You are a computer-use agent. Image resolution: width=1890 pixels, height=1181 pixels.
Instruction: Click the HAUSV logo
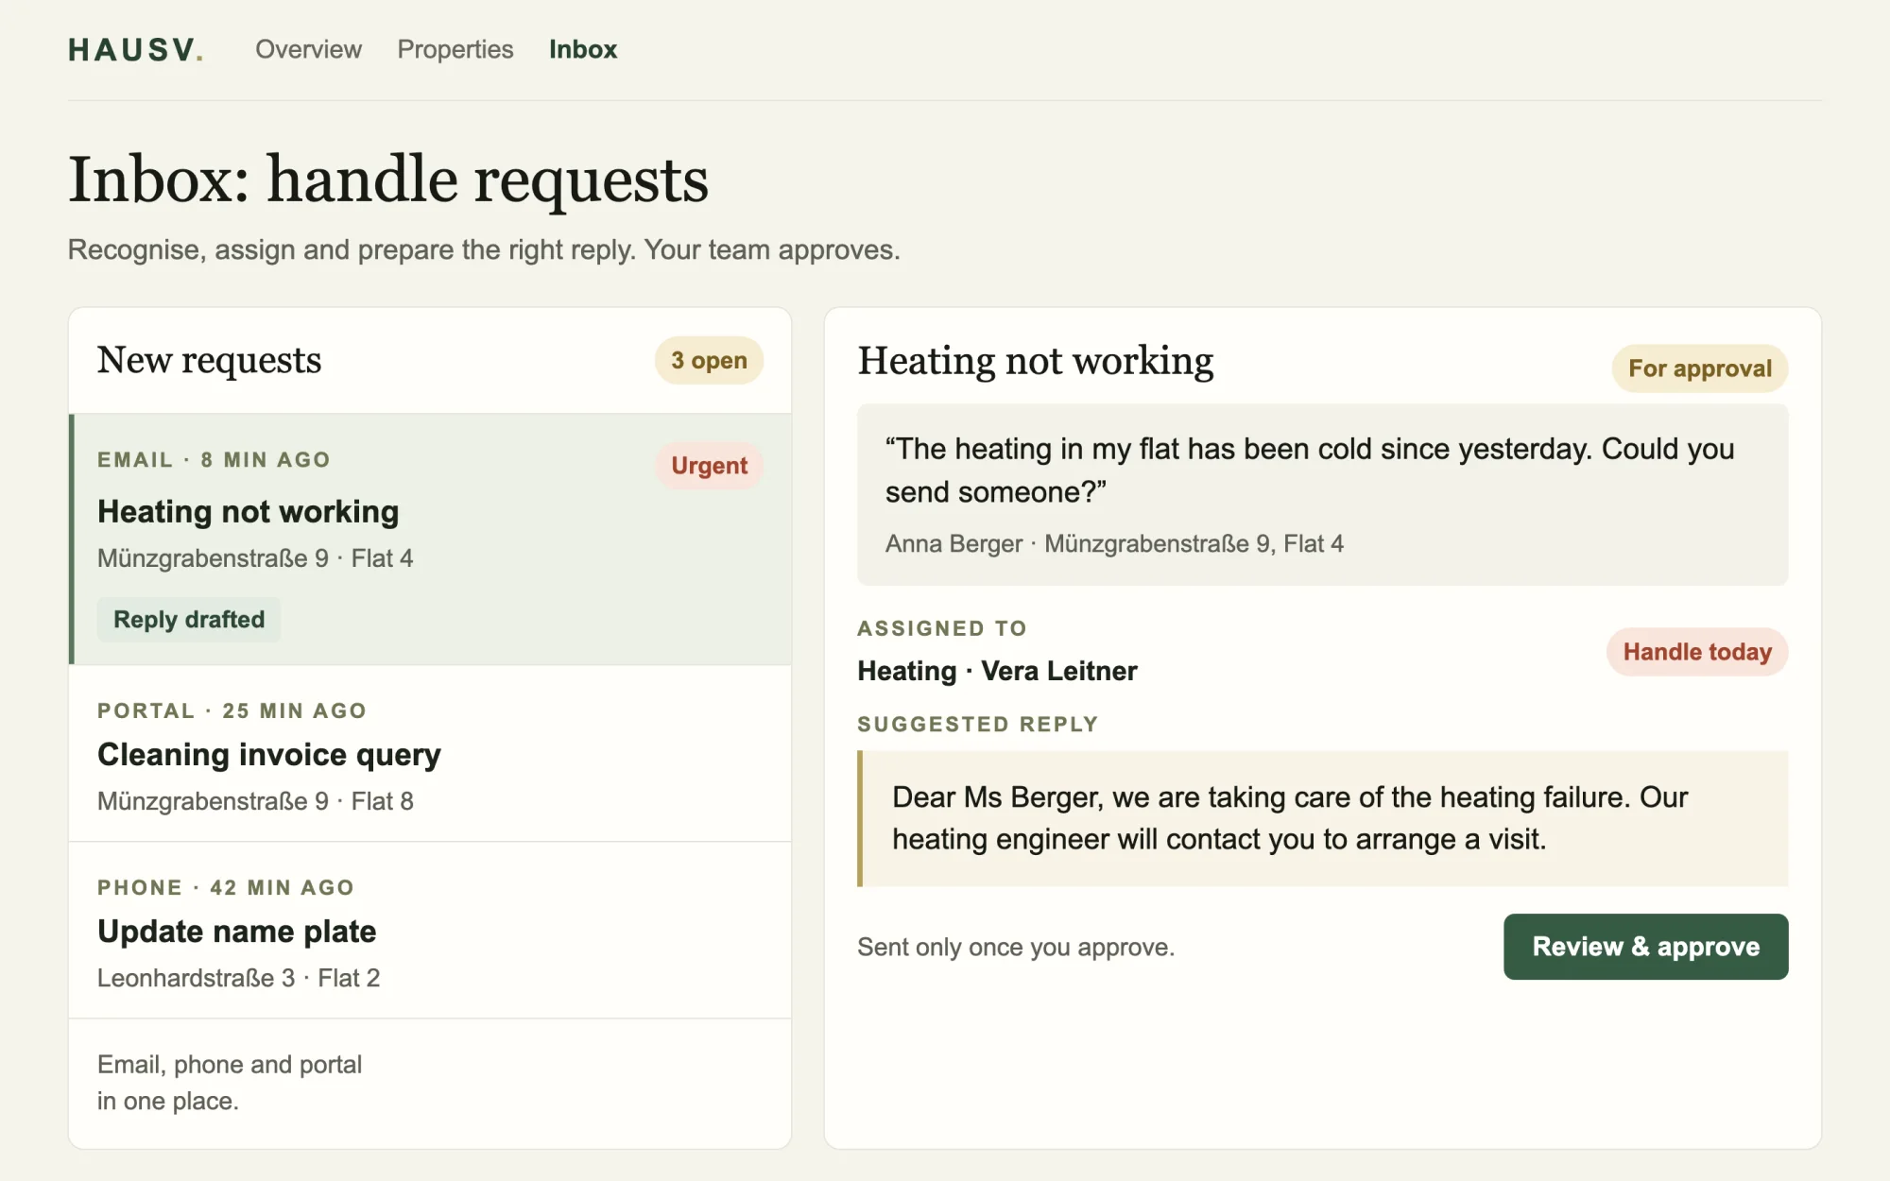[x=135, y=49]
